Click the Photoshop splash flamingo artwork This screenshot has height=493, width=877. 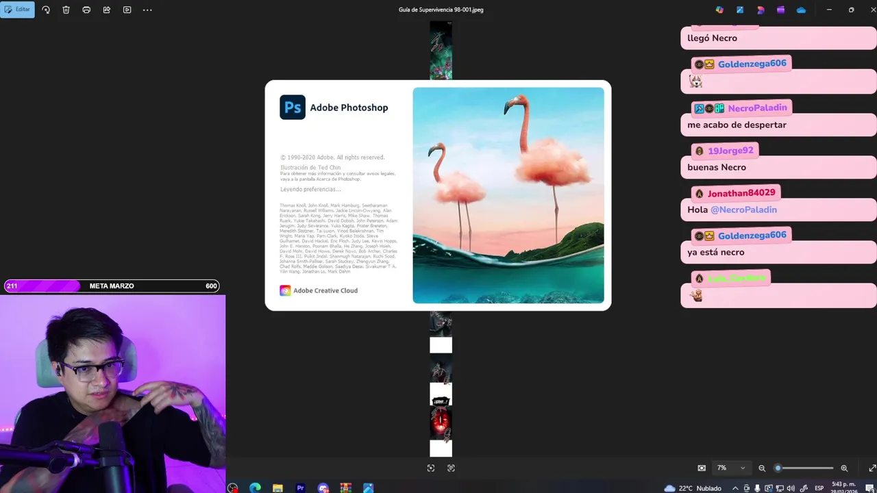[x=508, y=195]
